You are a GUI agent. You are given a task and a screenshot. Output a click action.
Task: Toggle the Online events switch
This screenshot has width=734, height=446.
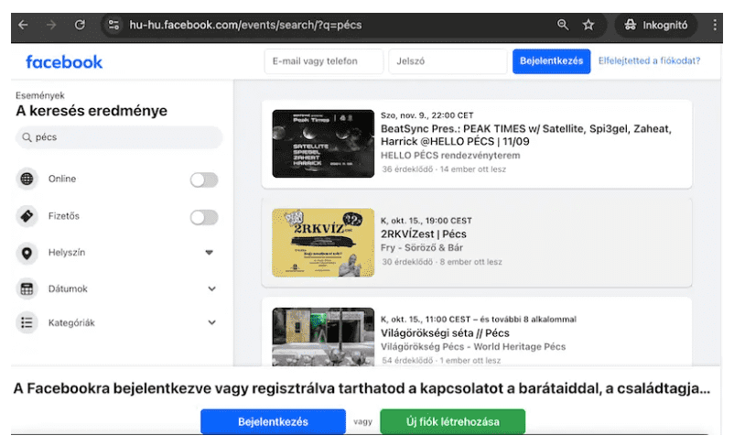click(204, 179)
